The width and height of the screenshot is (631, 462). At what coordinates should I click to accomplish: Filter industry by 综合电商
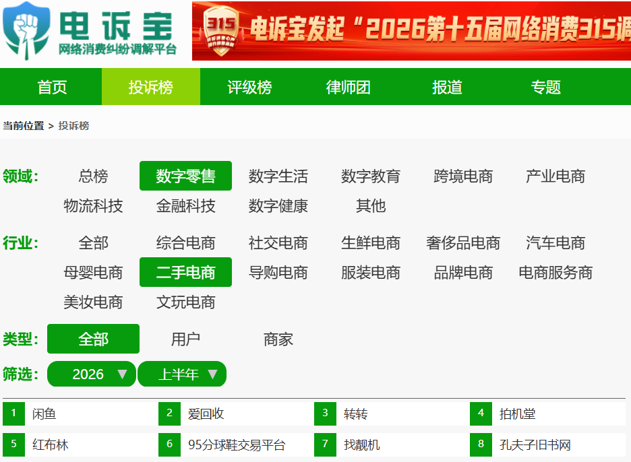[185, 243]
